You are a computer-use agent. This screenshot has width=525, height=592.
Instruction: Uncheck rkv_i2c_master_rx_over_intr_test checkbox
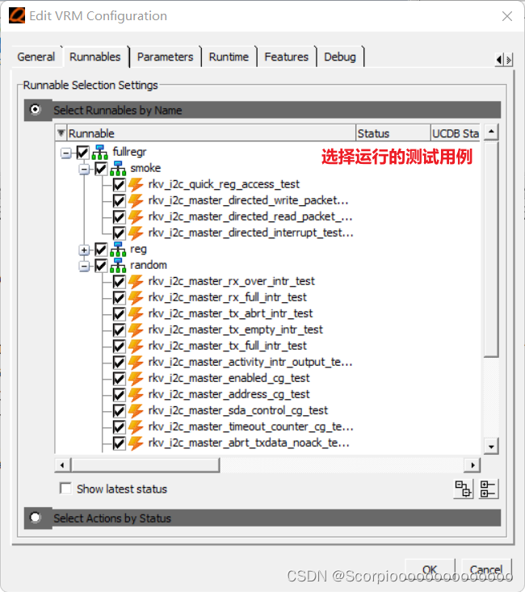click(x=119, y=282)
